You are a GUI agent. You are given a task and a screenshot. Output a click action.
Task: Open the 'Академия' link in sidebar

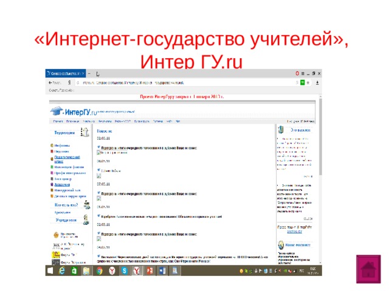[62, 184]
